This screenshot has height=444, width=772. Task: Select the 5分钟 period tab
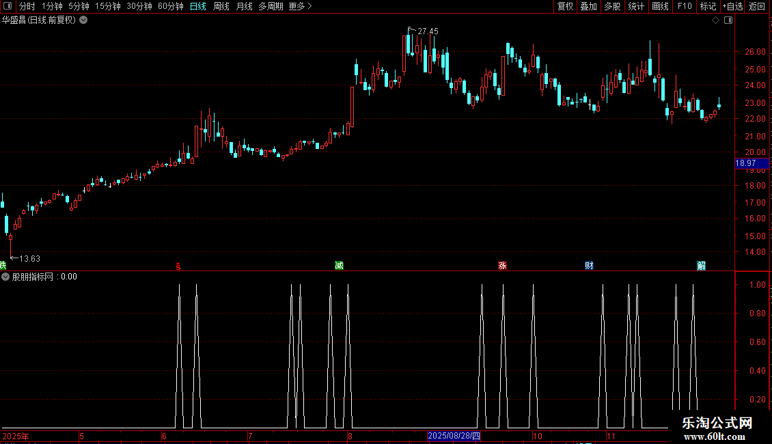(79, 6)
